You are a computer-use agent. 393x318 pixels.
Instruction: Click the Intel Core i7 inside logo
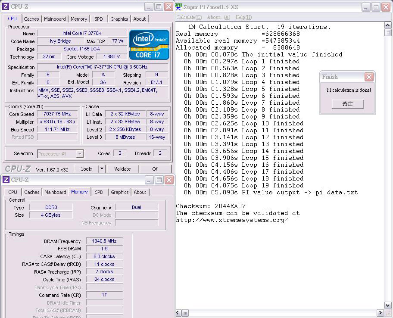(149, 45)
